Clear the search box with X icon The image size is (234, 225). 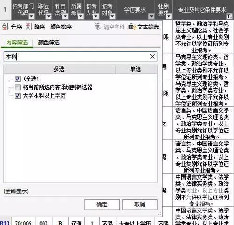click(x=152, y=57)
